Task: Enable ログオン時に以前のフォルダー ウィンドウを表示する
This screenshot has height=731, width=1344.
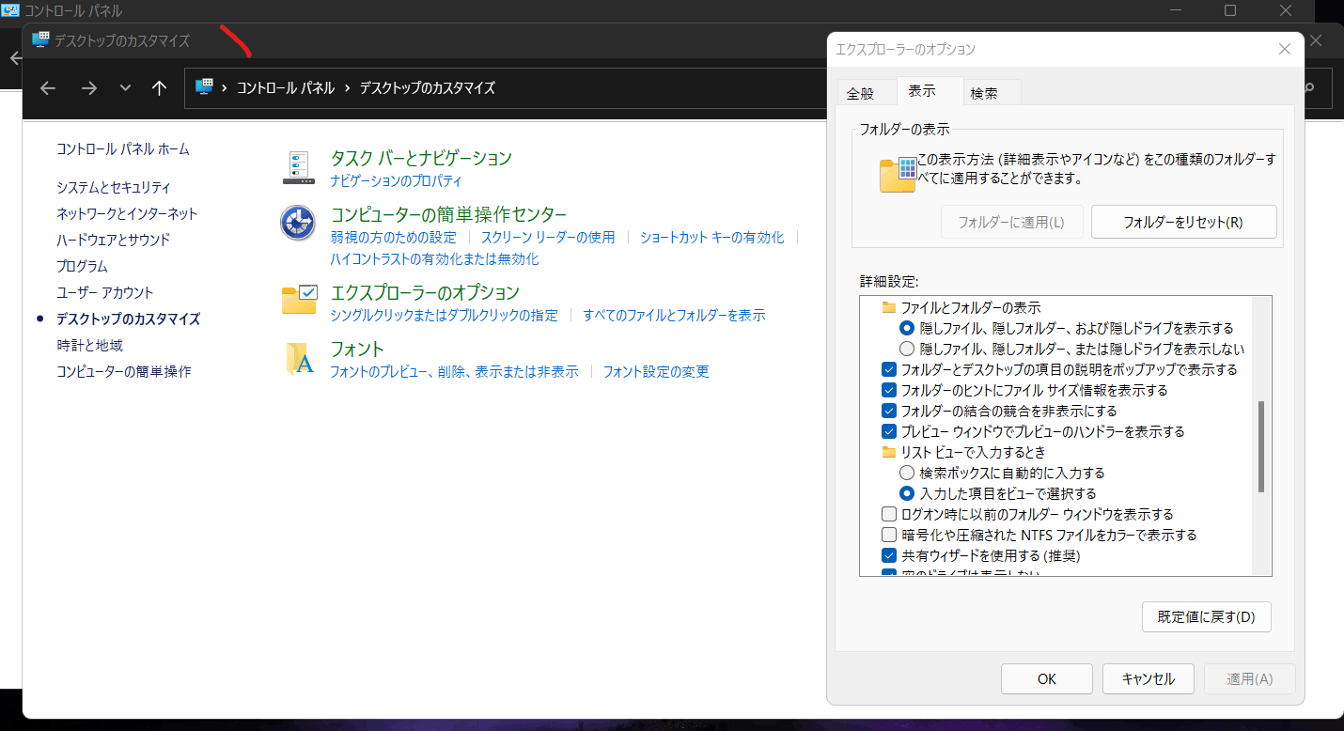Action: pos(888,514)
